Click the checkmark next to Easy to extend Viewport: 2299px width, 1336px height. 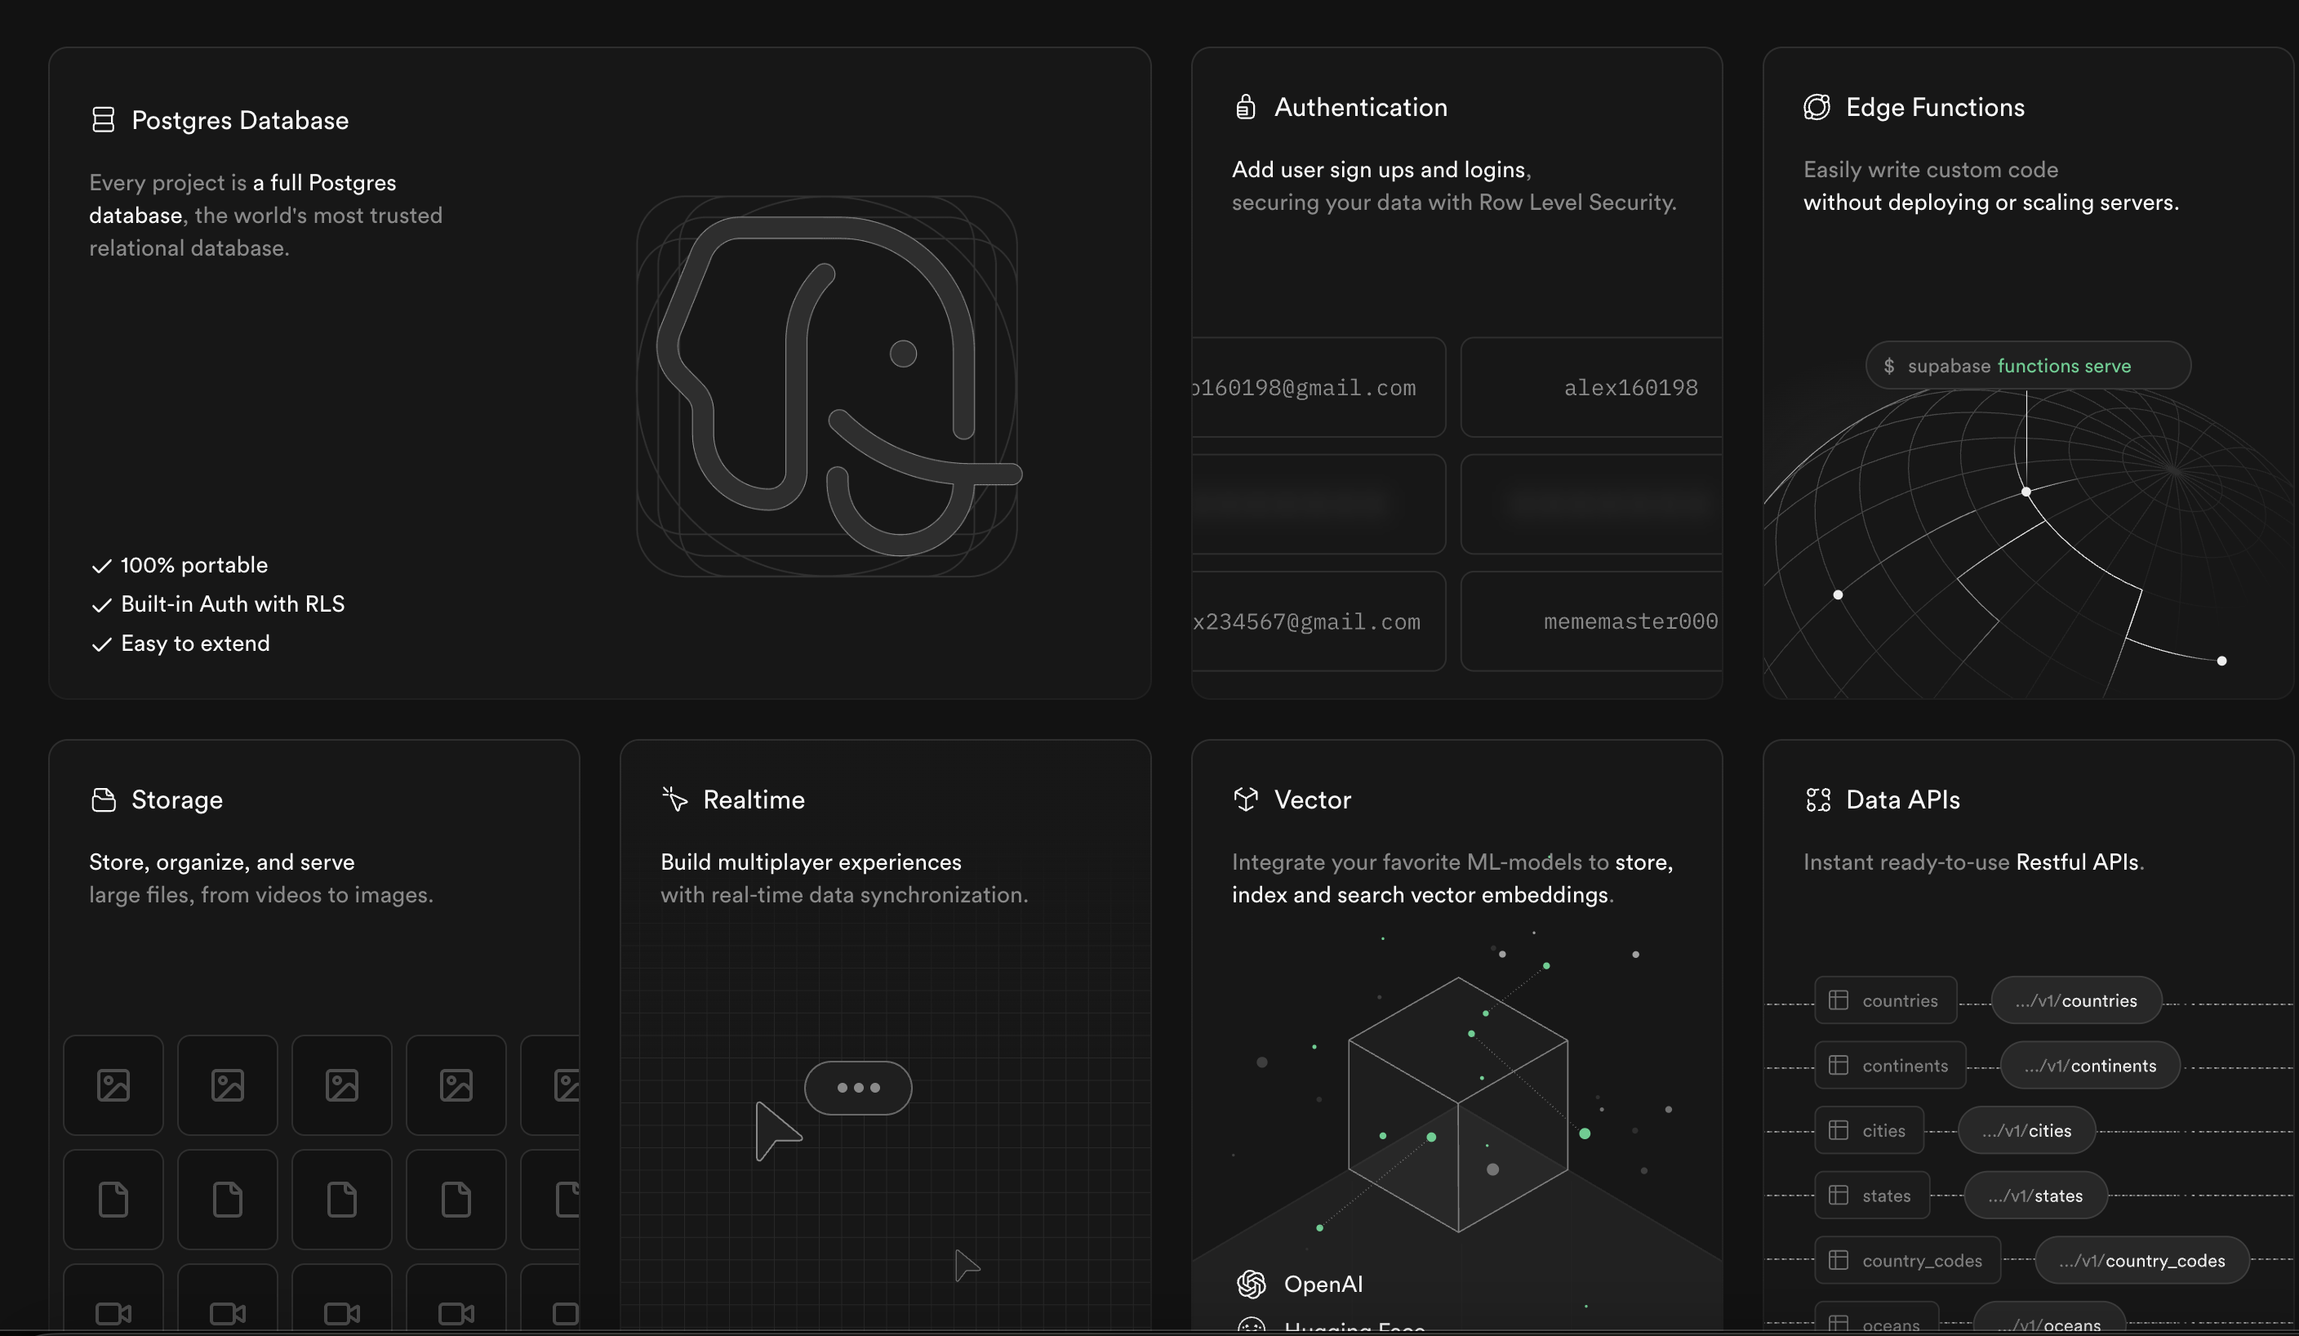[101, 644]
